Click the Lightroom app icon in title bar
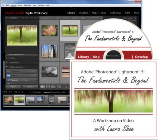The image size is (158, 140). click(x=2, y=2)
